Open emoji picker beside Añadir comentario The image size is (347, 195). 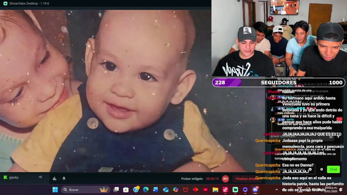pos(331,136)
